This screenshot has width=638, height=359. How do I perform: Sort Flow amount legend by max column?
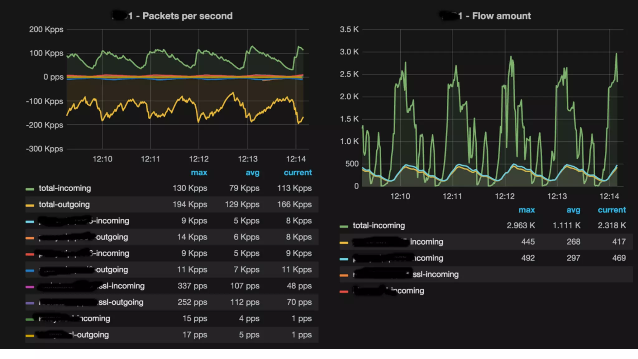point(526,210)
